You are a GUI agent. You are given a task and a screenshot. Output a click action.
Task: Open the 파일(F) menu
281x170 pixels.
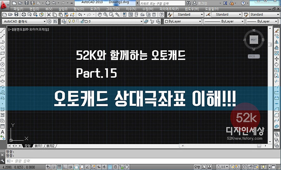[18, 9]
